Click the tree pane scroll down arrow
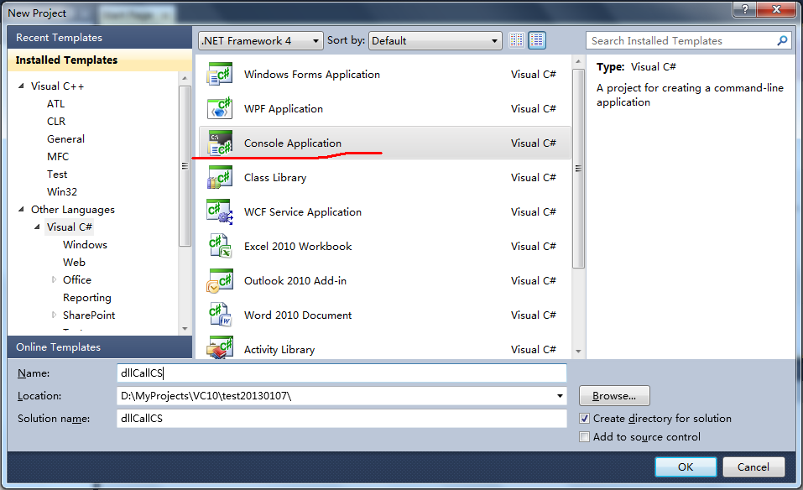This screenshot has width=803, height=490. pyautogui.click(x=185, y=329)
